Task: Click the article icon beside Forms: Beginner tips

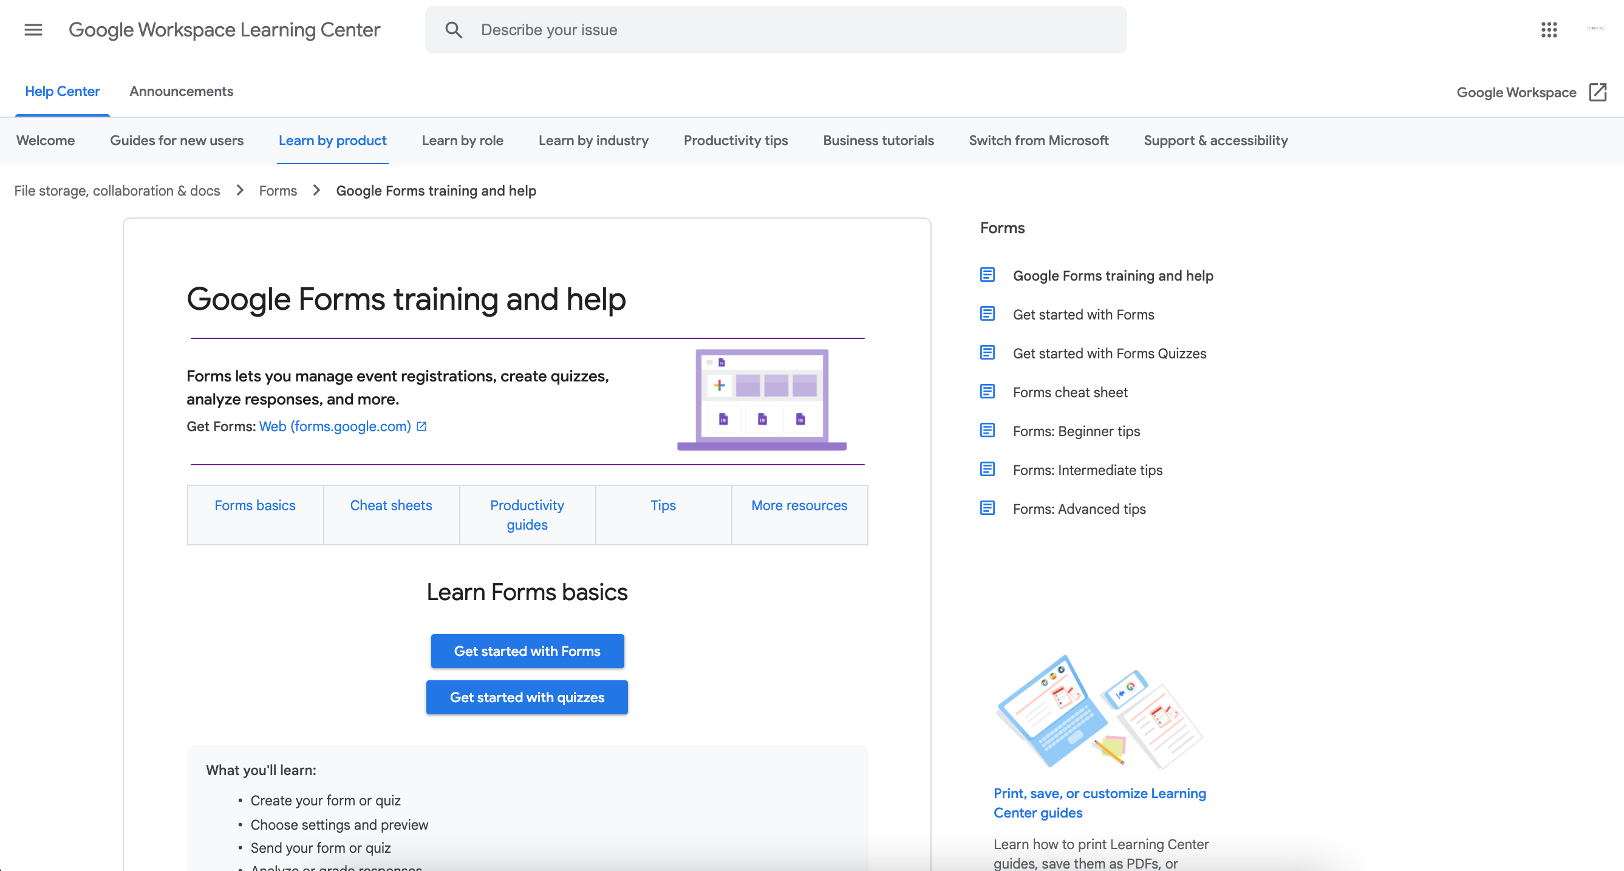Action: click(x=988, y=431)
